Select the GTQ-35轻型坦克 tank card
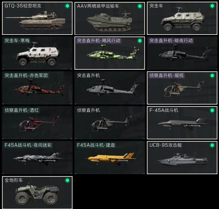The width and height of the screenshot is (219, 209). coord(37,18)
